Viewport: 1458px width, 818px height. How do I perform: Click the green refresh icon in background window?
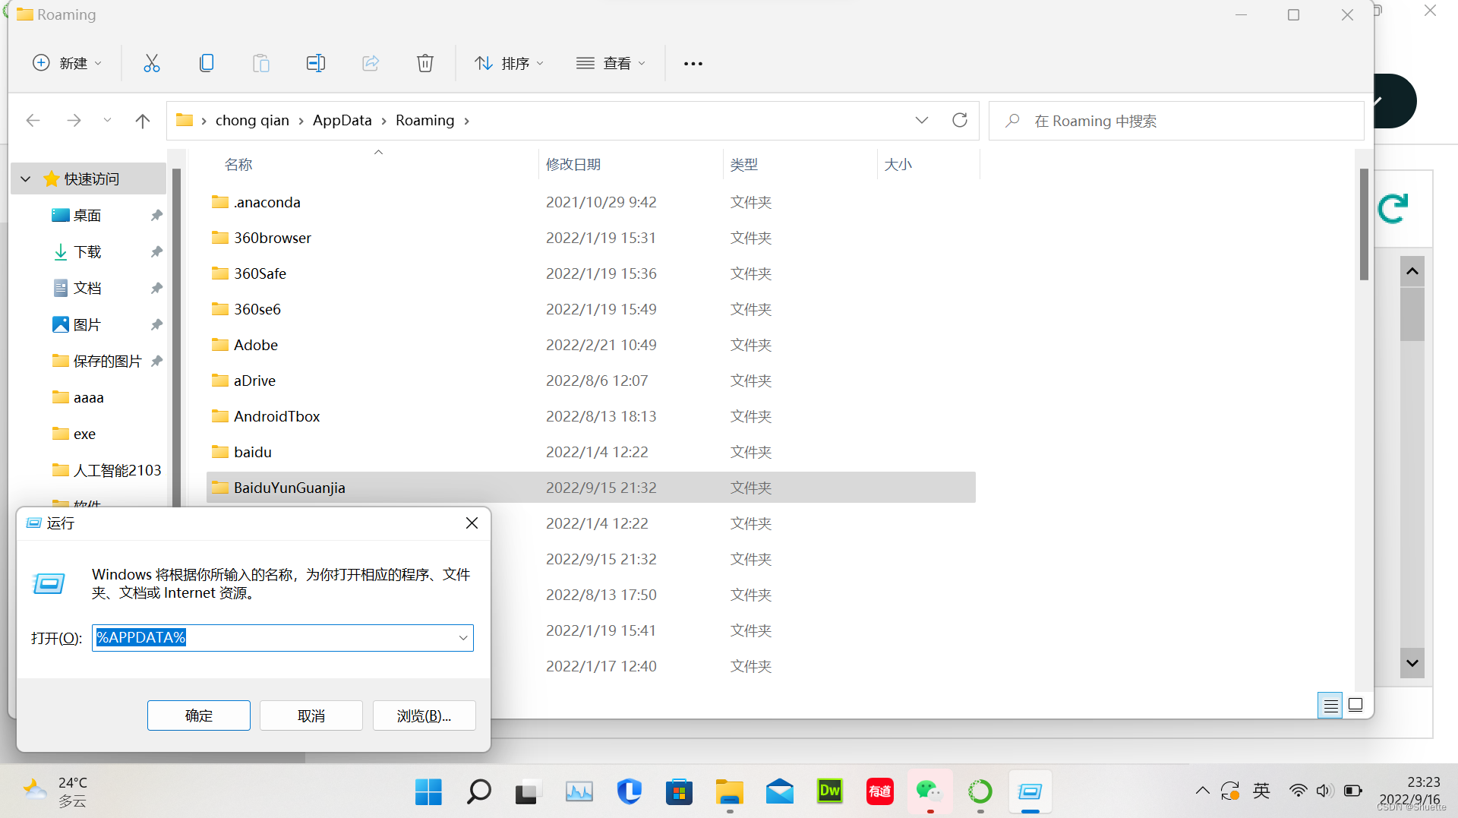coord(1394,209)
